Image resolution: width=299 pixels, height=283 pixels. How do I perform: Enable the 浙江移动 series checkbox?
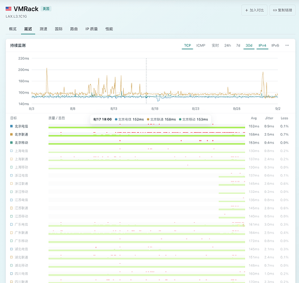click(11, 192)
